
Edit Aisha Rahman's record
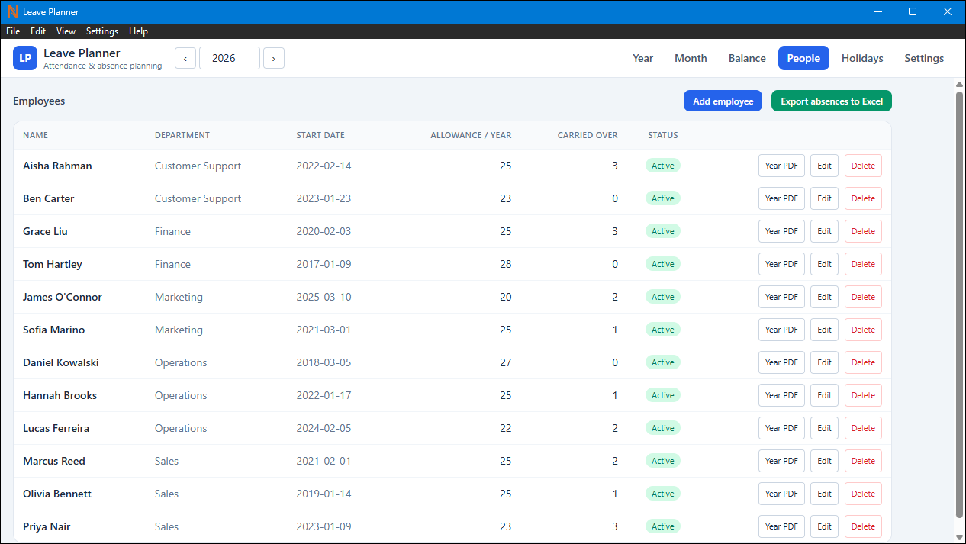point(824,166)
